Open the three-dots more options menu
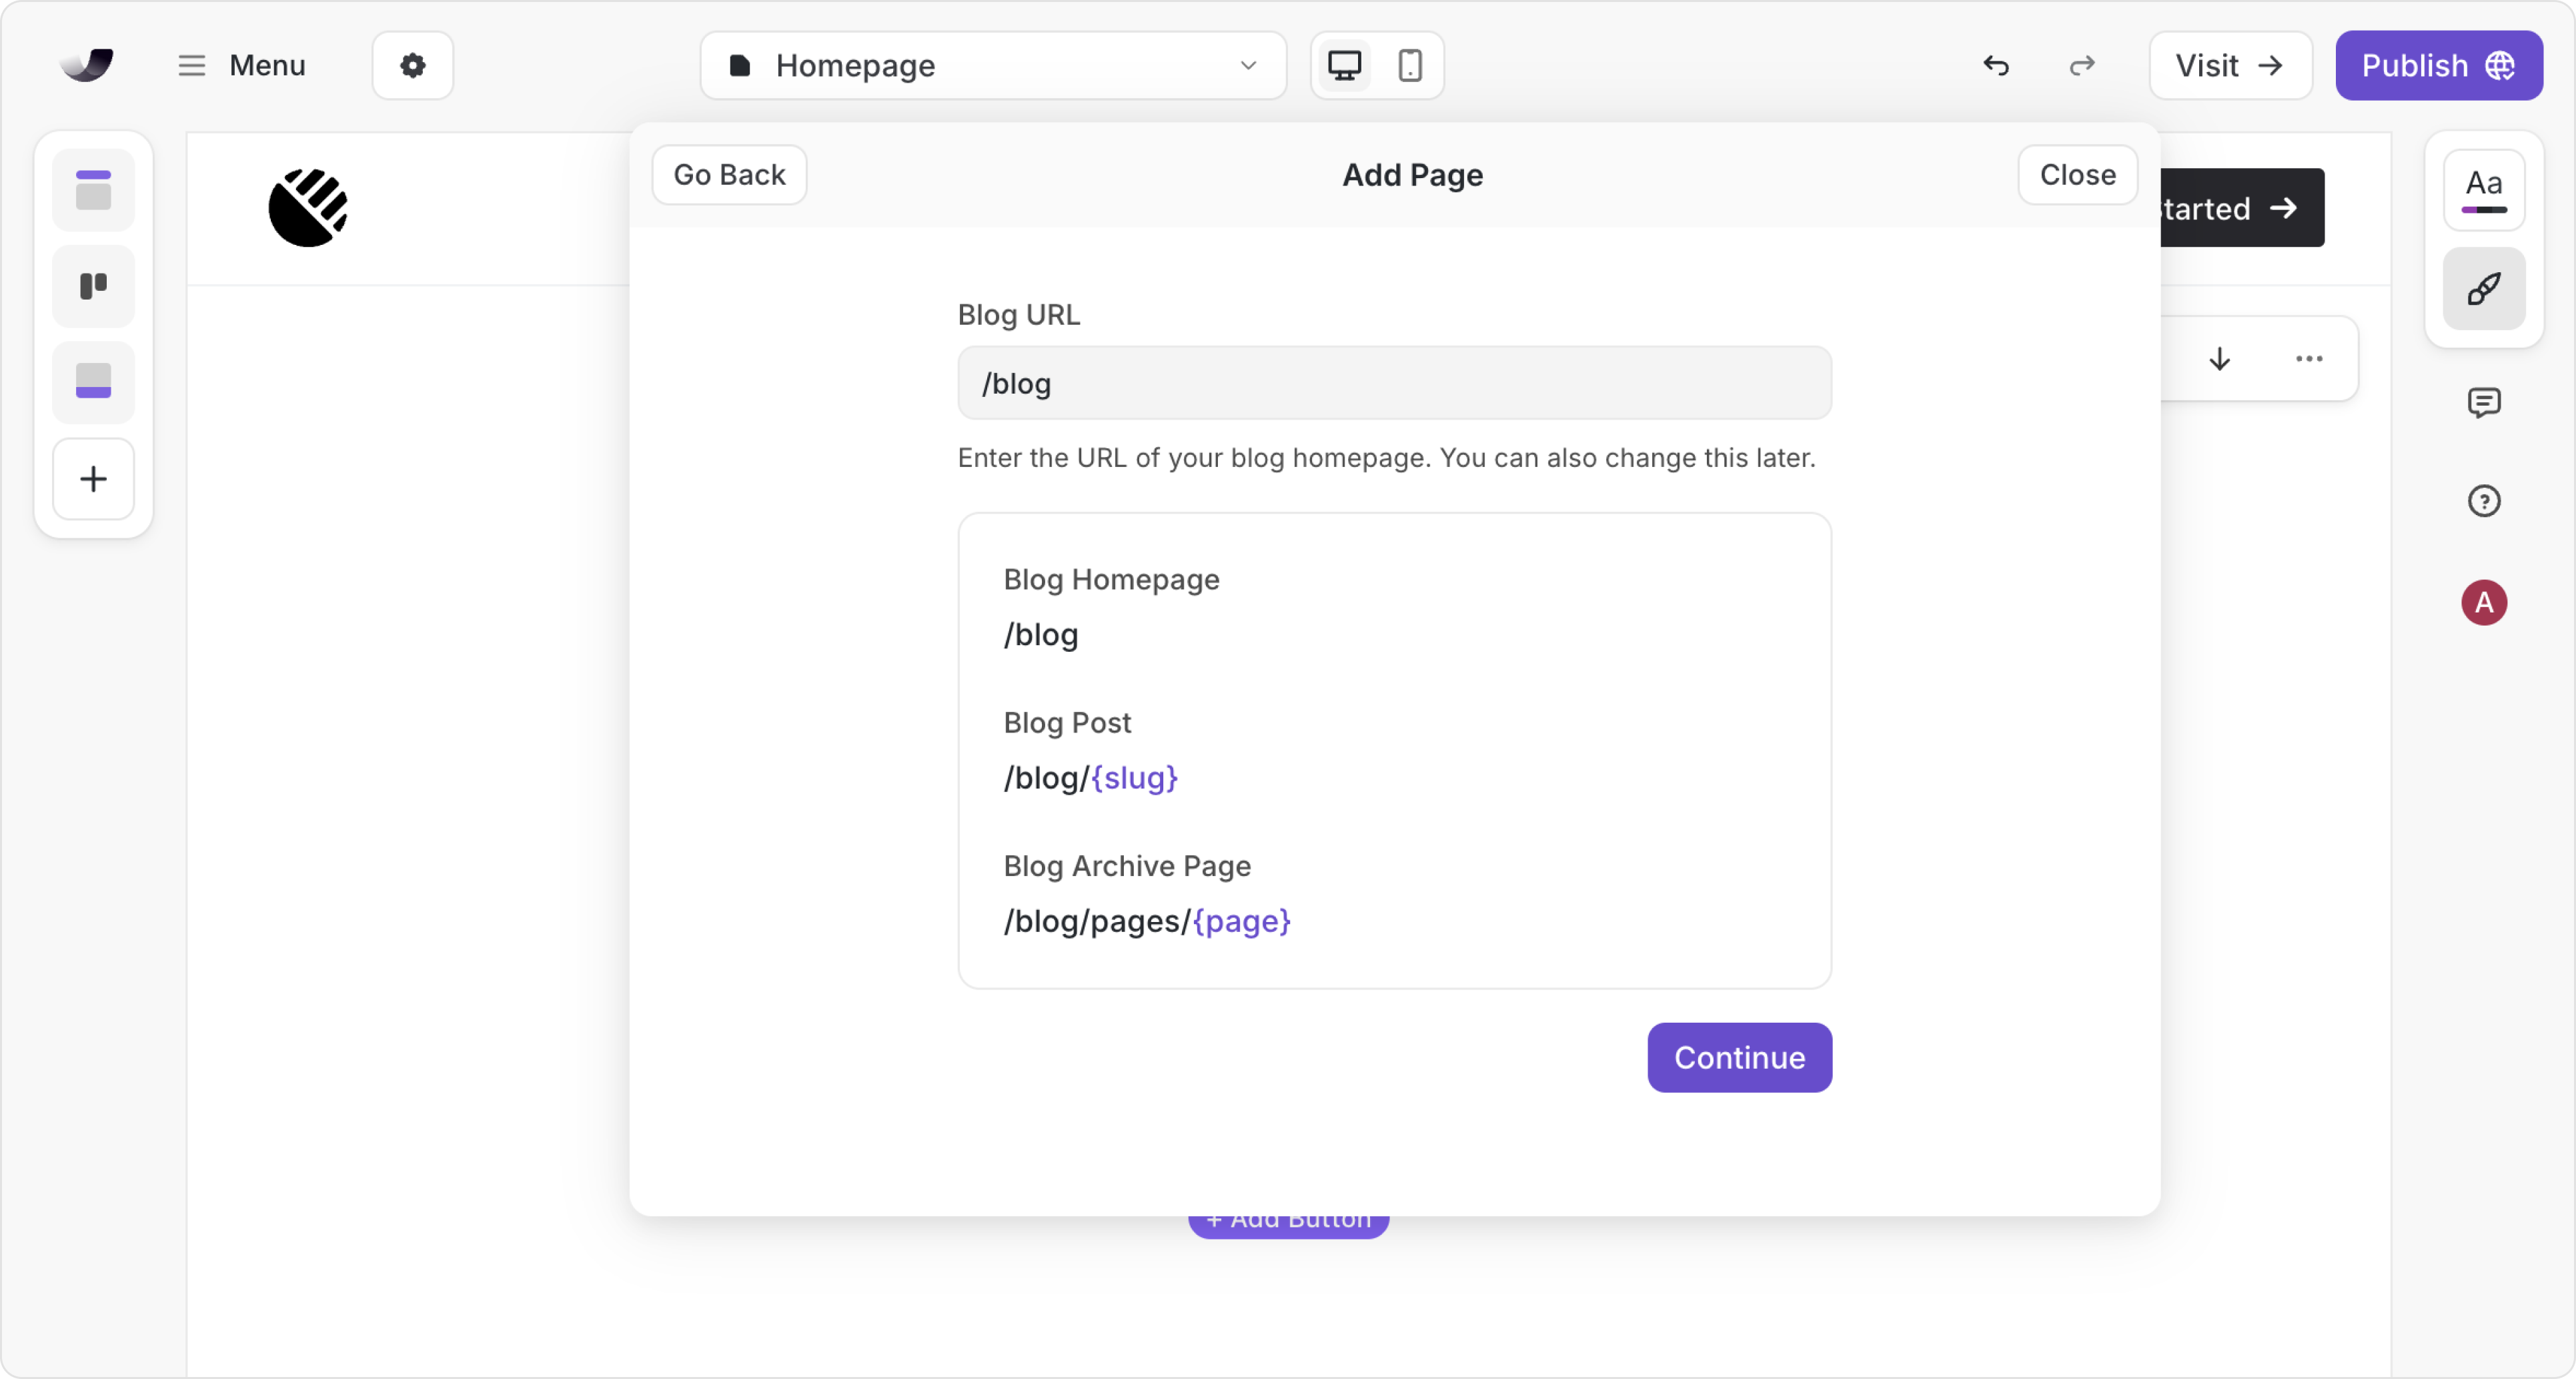The height and width of the screenshot is (1379, 2576). click(x=2308, y=359)
